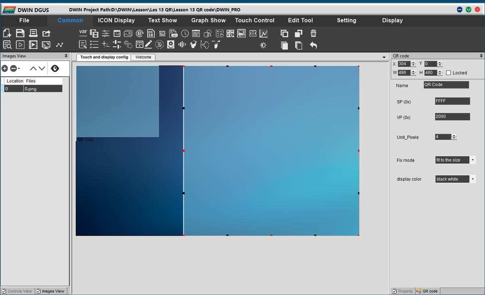Toggle the Controls View tab checkbox
The width and height of the screenshot is (485, 295).
[x=4, y=291]
